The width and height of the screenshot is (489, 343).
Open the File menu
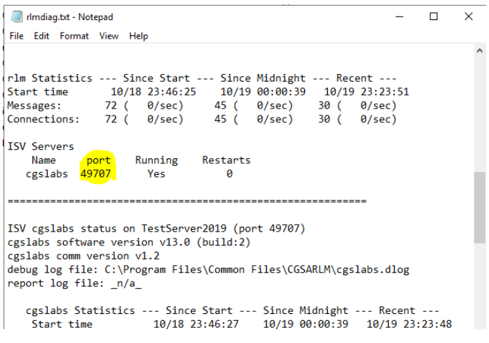[17, 36]
